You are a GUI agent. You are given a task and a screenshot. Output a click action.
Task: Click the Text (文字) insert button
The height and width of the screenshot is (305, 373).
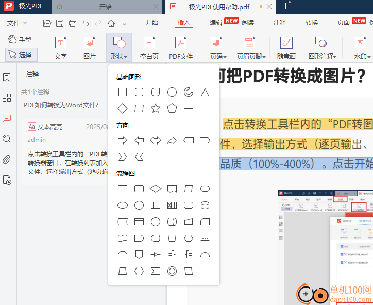click(x=61, y=48)
